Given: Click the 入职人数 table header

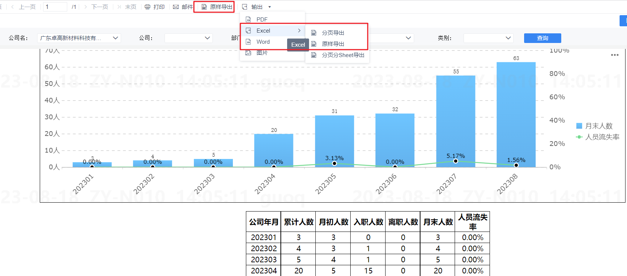Looking at the screenshot, I should tap(368, 222).
